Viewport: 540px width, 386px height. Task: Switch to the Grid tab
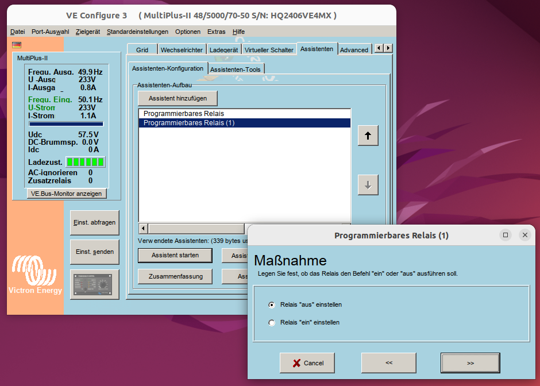point(142,49)
